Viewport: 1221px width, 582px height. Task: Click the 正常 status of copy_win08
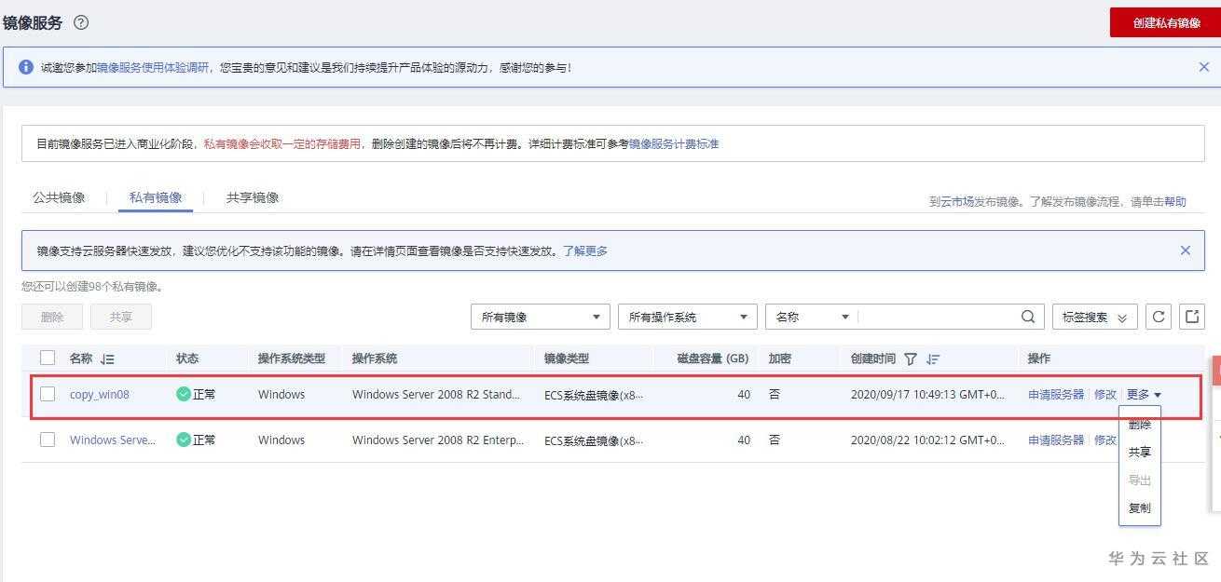(x=196, y=395)
